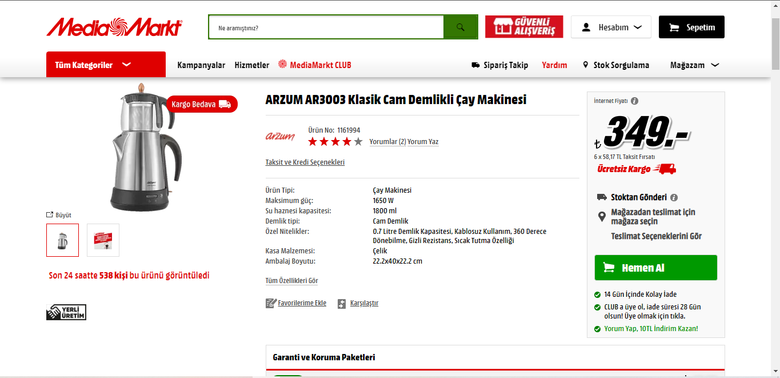Click the product title ARZUM AR3003

396,100
